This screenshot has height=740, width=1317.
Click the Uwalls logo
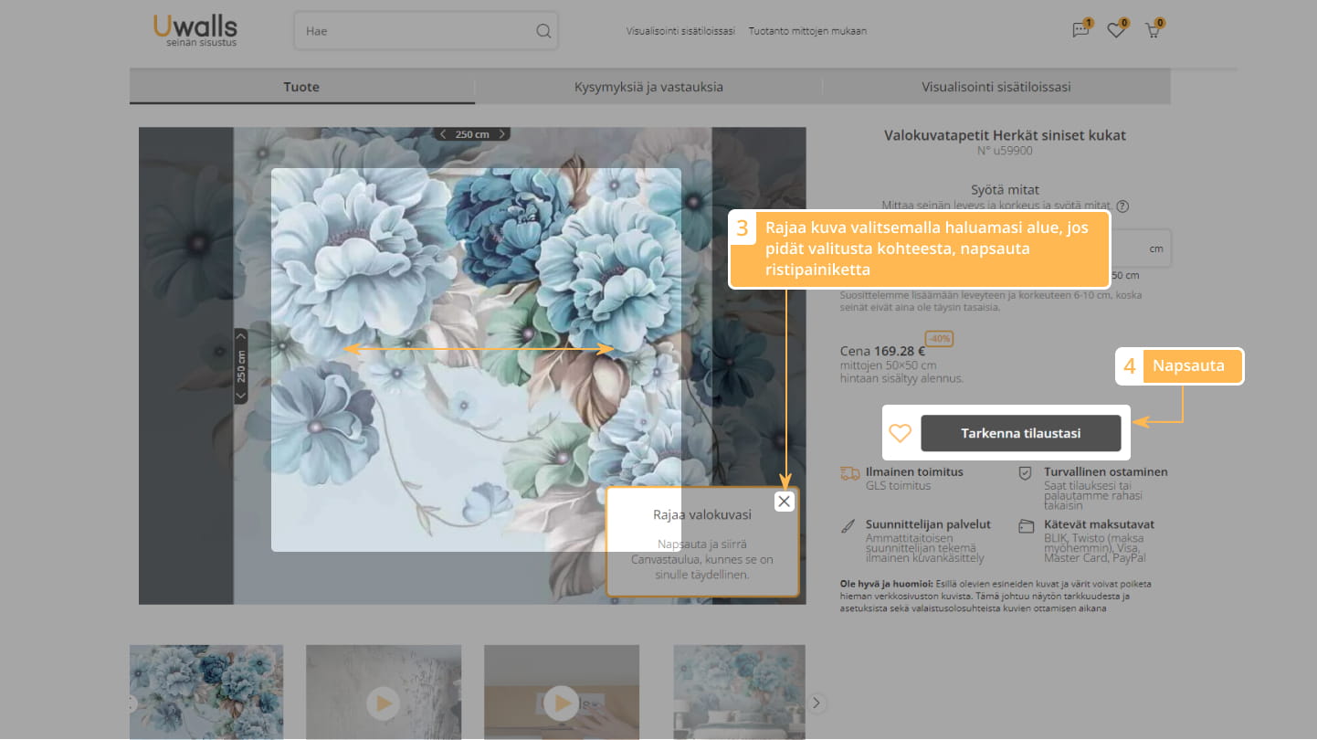[195, 29]
